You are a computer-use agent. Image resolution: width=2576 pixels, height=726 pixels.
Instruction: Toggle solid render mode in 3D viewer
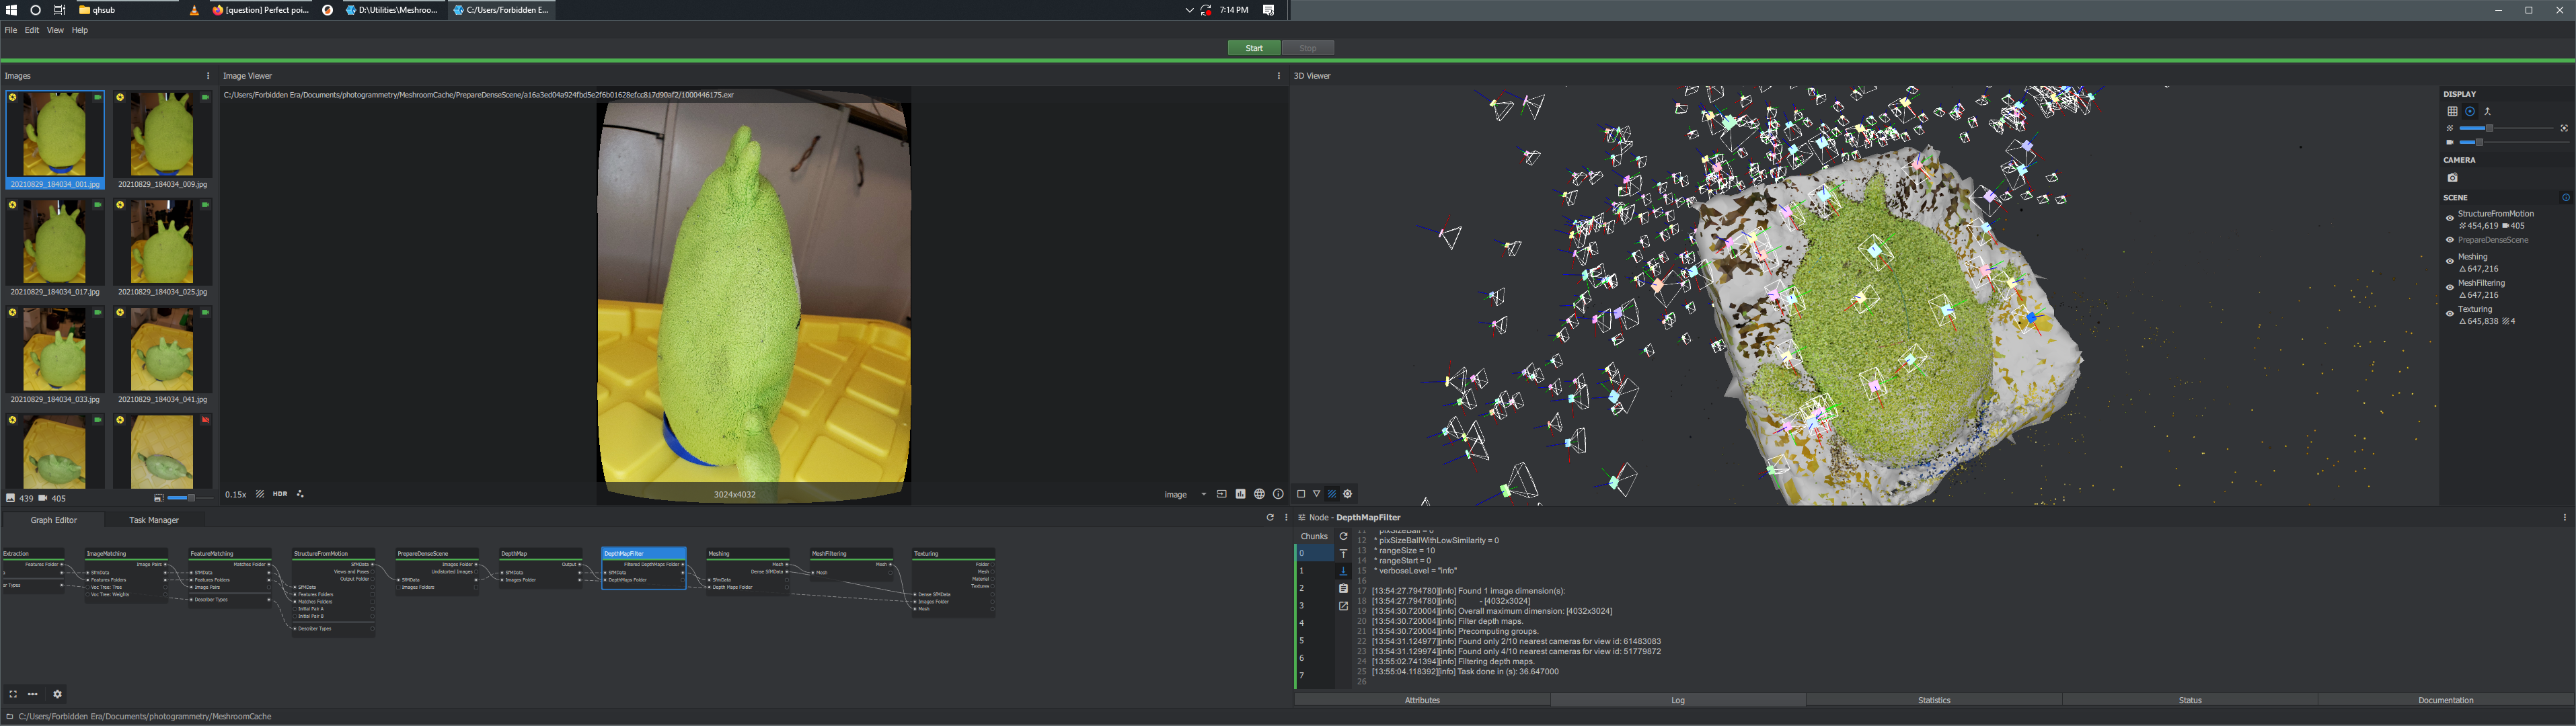click(1301, 494)
